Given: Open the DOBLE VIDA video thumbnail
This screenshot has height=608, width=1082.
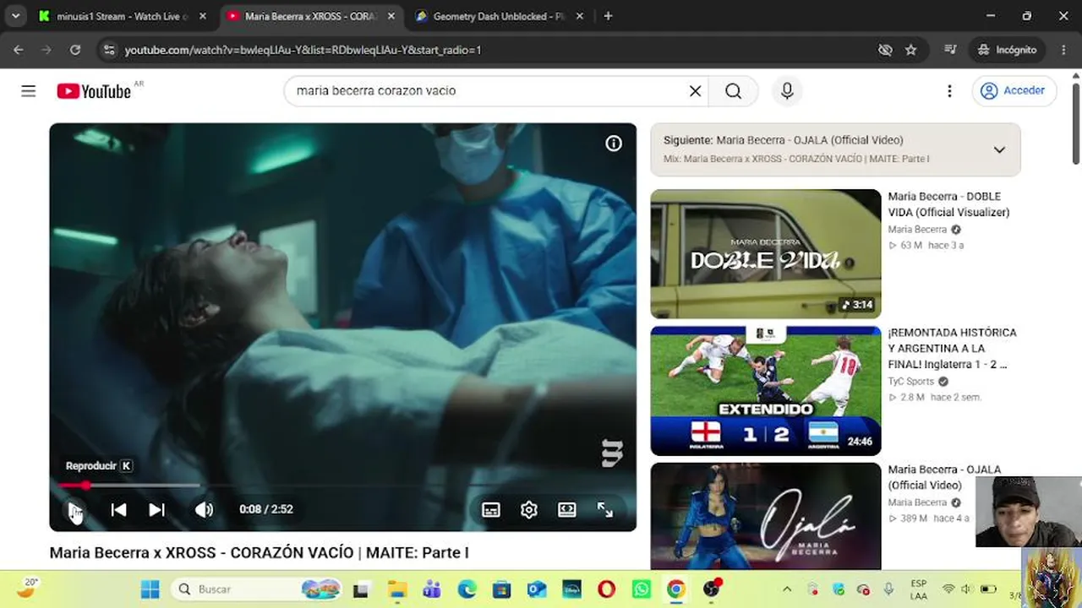Looking at the screenshot, I should pos(766,253).
